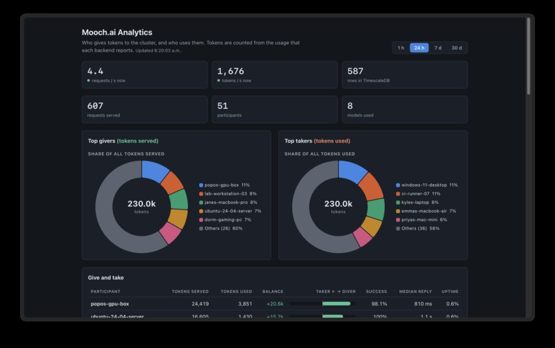Click legend text "ci-runner-07 11%"
Image resolution: width=555 pixels, height=348 pixels.
(421, 194)
